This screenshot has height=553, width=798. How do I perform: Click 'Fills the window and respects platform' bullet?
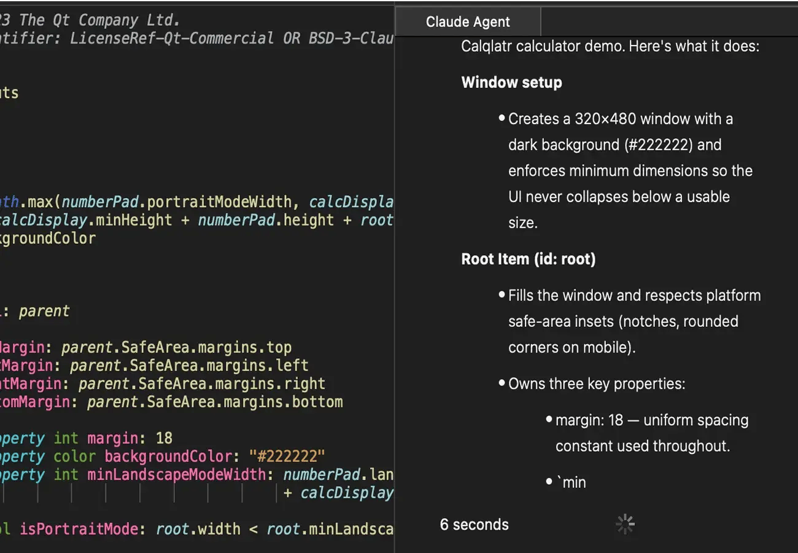tap(634, 296)
